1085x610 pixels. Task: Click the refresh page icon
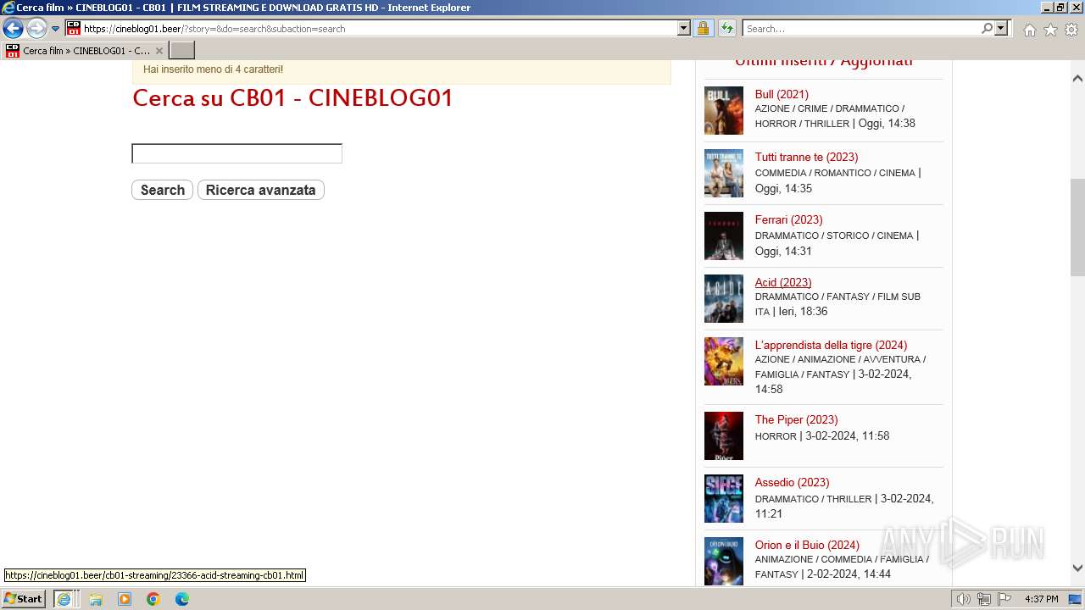coord(726,28)
